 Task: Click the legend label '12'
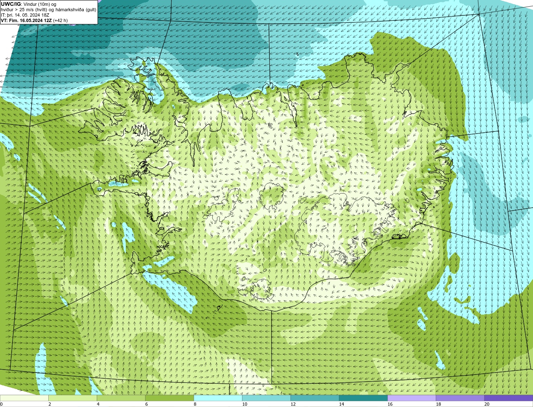tap(293, 404)
